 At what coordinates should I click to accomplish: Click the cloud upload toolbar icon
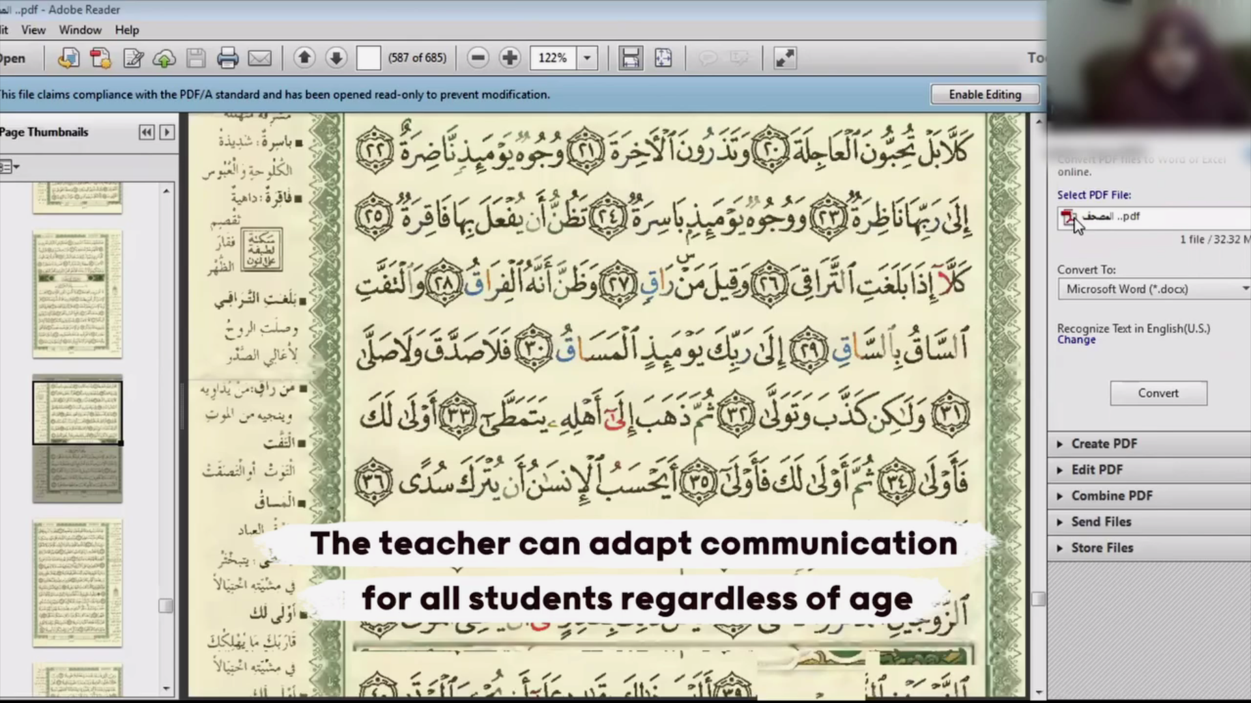[x=164, y=59]
